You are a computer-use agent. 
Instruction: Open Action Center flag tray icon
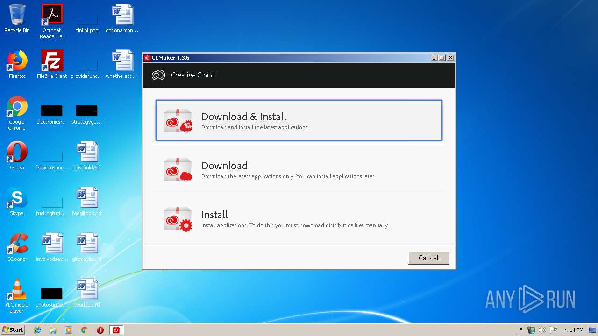pos(553,330)
